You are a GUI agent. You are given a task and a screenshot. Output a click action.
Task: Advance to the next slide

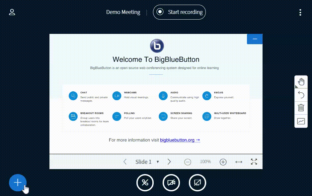pyautogui.click(x=169, y=162)
